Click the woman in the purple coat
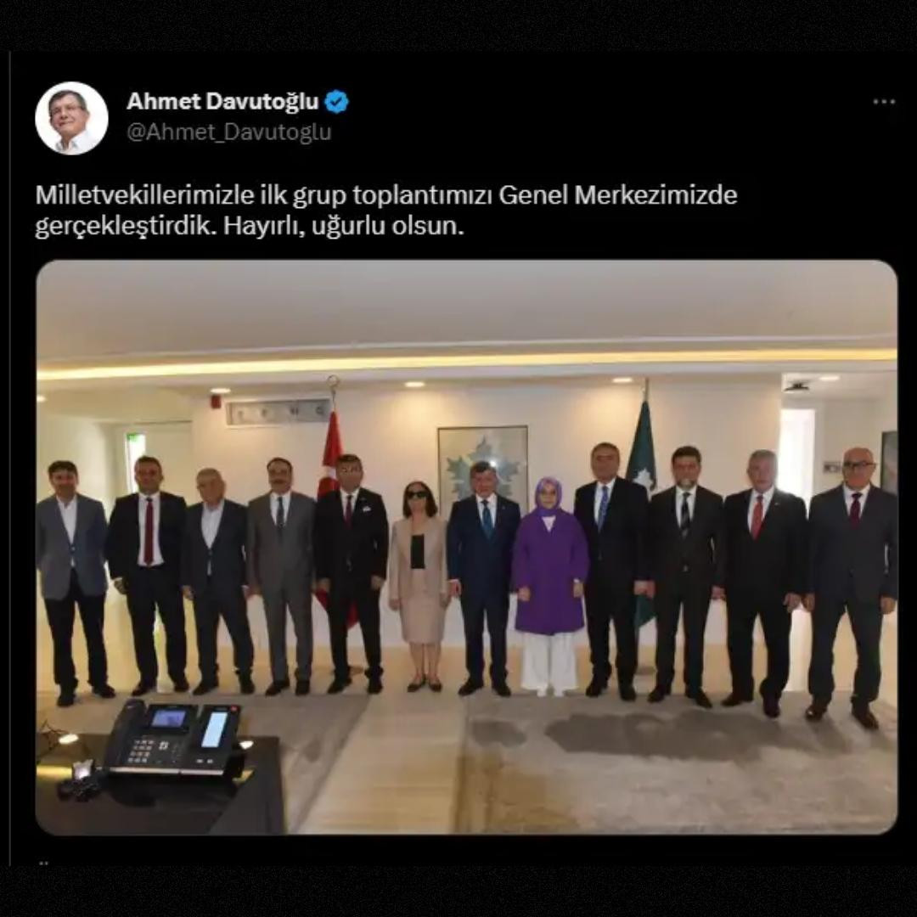The width and height of the screenshot is (917, 917). (x=549, y=587)
